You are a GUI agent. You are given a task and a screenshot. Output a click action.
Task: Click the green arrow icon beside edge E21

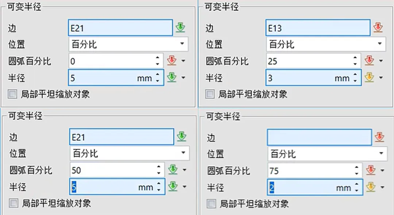coord(180,27)
